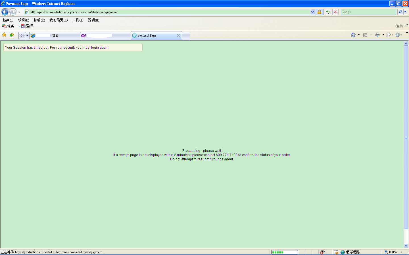The height and width of the screenshot is (255, 409).
Task: Click the 'Processing - please wait.' text
Action: click(202, 151)
